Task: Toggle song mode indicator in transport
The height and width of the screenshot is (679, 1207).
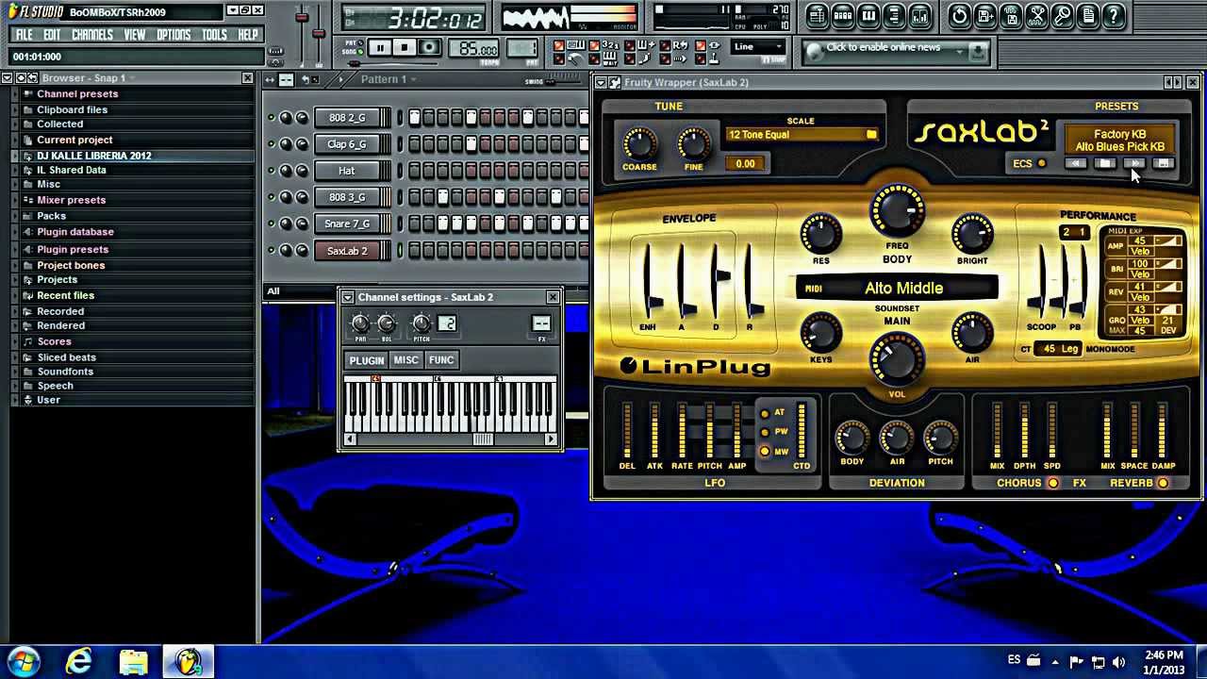Action: click(x=360, y=51)
